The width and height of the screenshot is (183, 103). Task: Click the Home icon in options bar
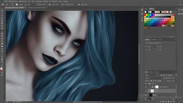(3, 5)
